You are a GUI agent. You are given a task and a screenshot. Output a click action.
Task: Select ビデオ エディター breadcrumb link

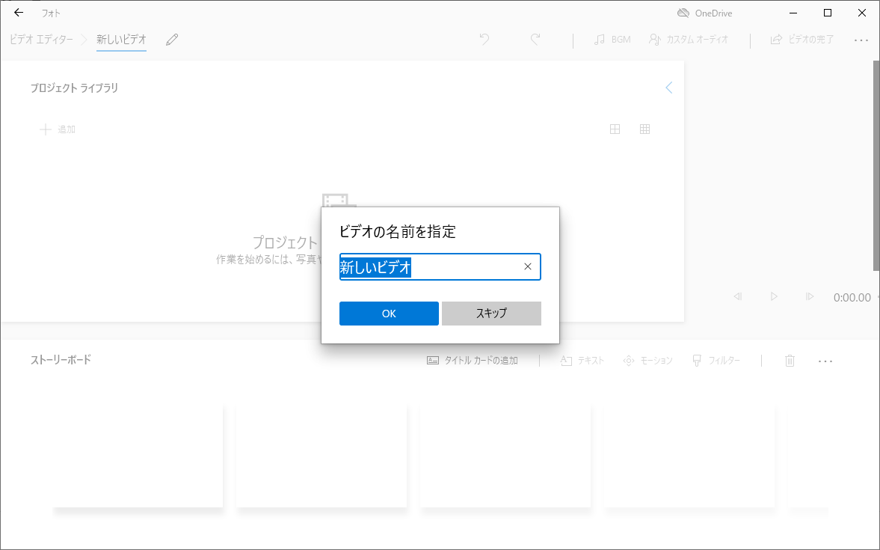pos(41,40)
